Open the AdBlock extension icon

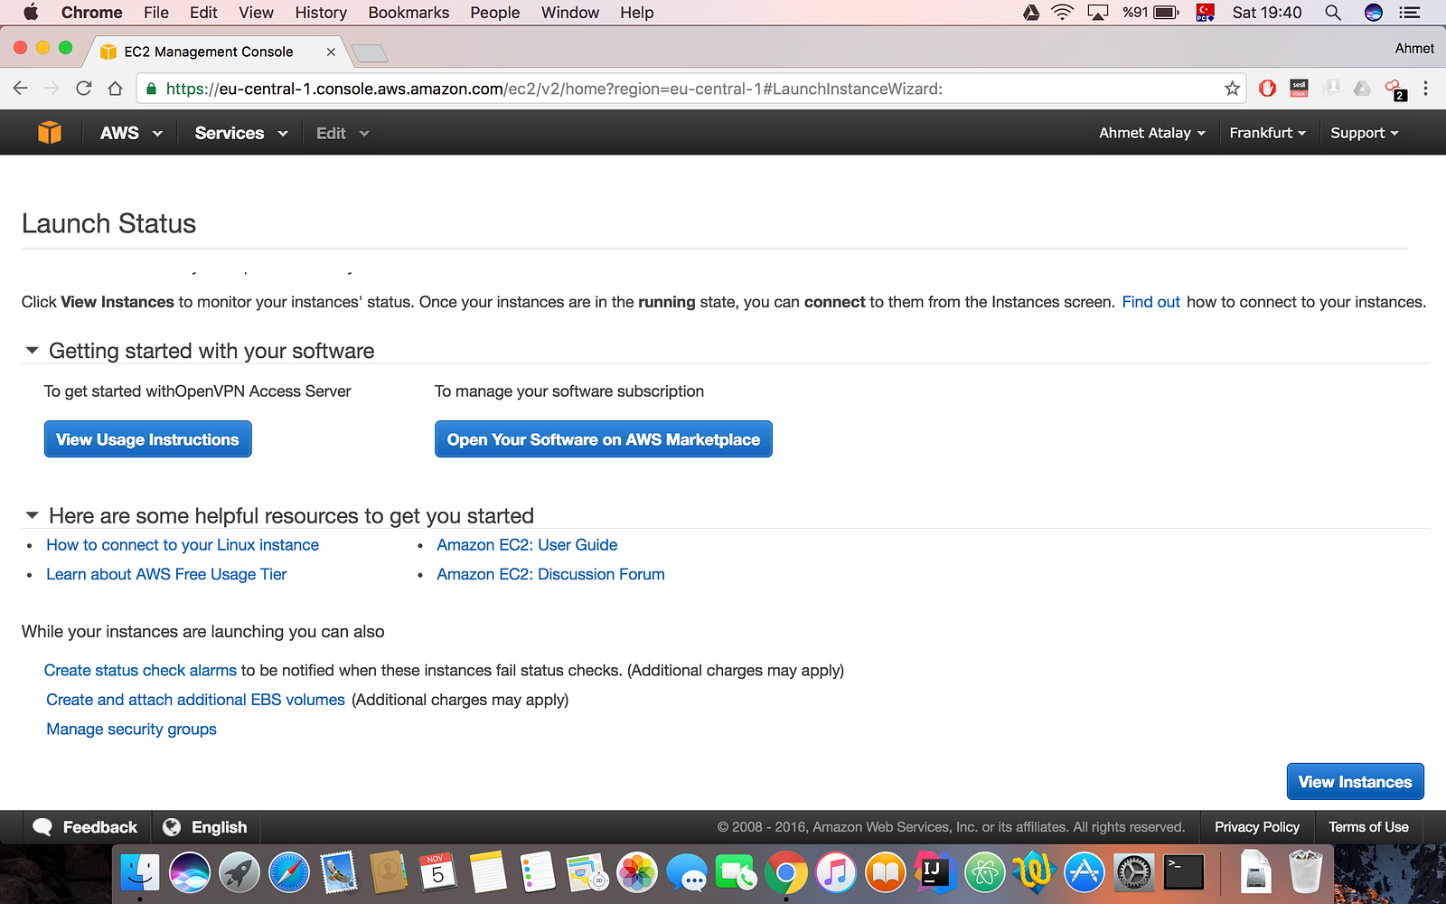pos(1267,89)
